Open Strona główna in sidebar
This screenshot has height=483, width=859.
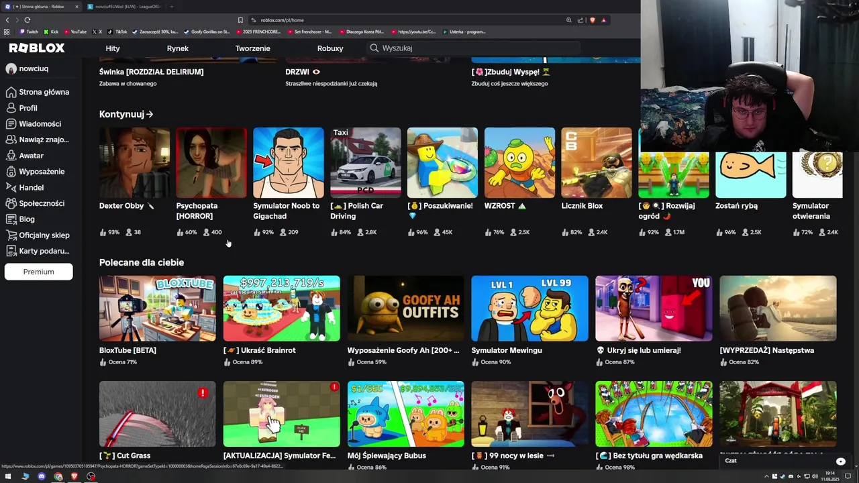click(x=38, y=92)
